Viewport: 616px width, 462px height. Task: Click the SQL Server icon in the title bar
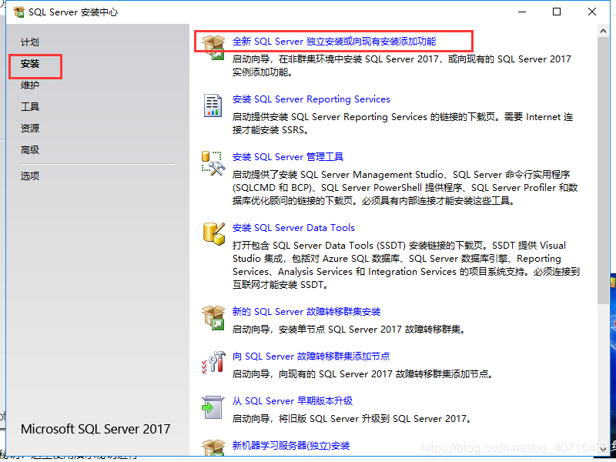[x=18, y=12]
